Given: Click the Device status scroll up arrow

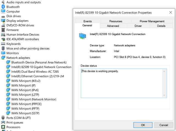Looking at the screenshot, I should coord(164,71).
